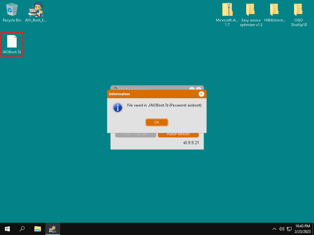The image size is (314, 235).
Task: Launch File Explorer from the taskbar
Action: pos(37,229)
